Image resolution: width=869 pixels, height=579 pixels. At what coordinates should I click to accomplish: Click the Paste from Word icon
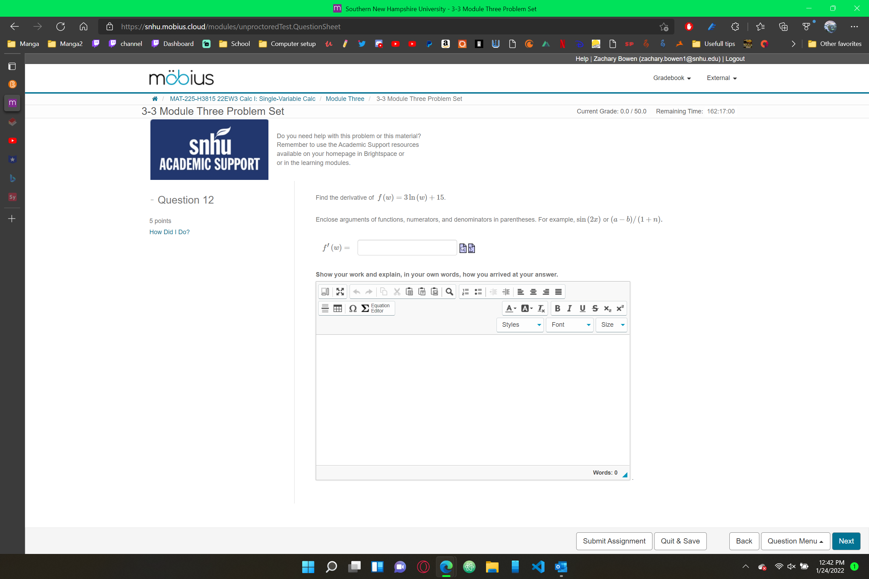coord(434,291)
